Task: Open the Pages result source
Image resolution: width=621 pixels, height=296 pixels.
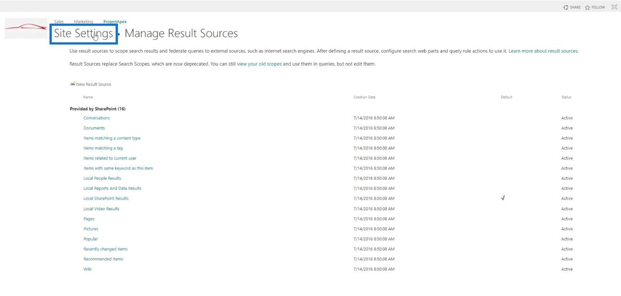Action: 89,219
